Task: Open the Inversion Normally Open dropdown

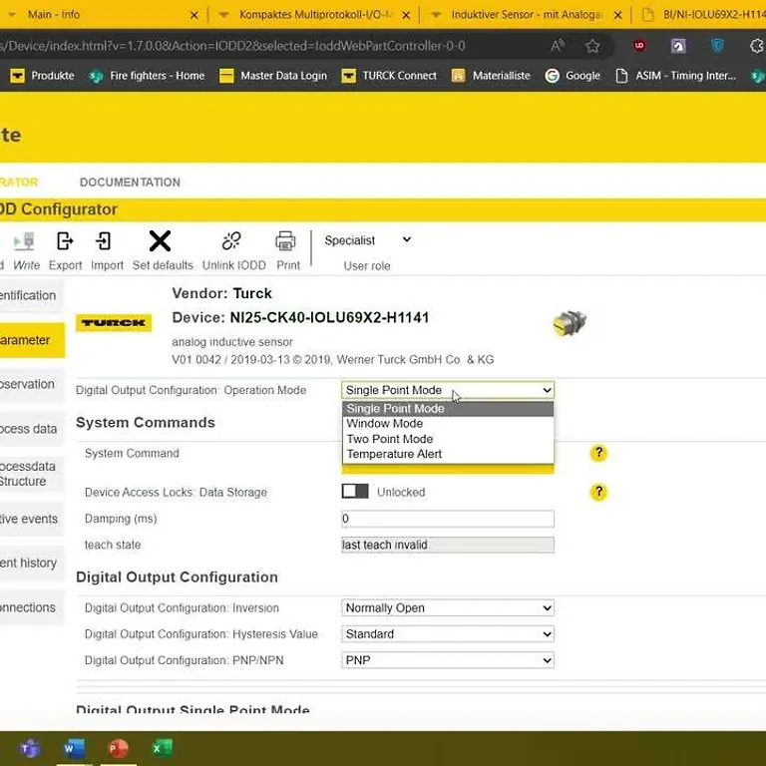Action: tap(448, 607)
